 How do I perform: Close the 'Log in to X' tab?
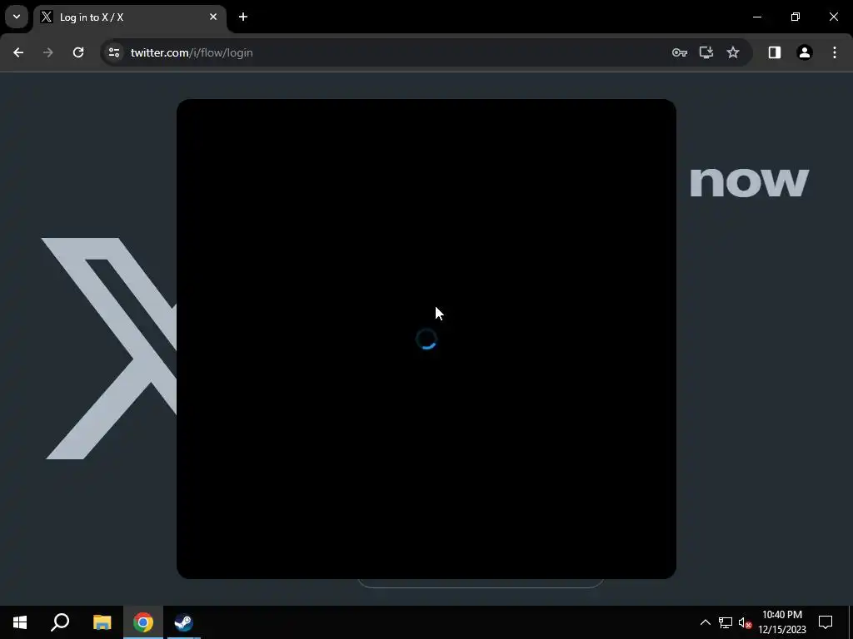point(213,17)
